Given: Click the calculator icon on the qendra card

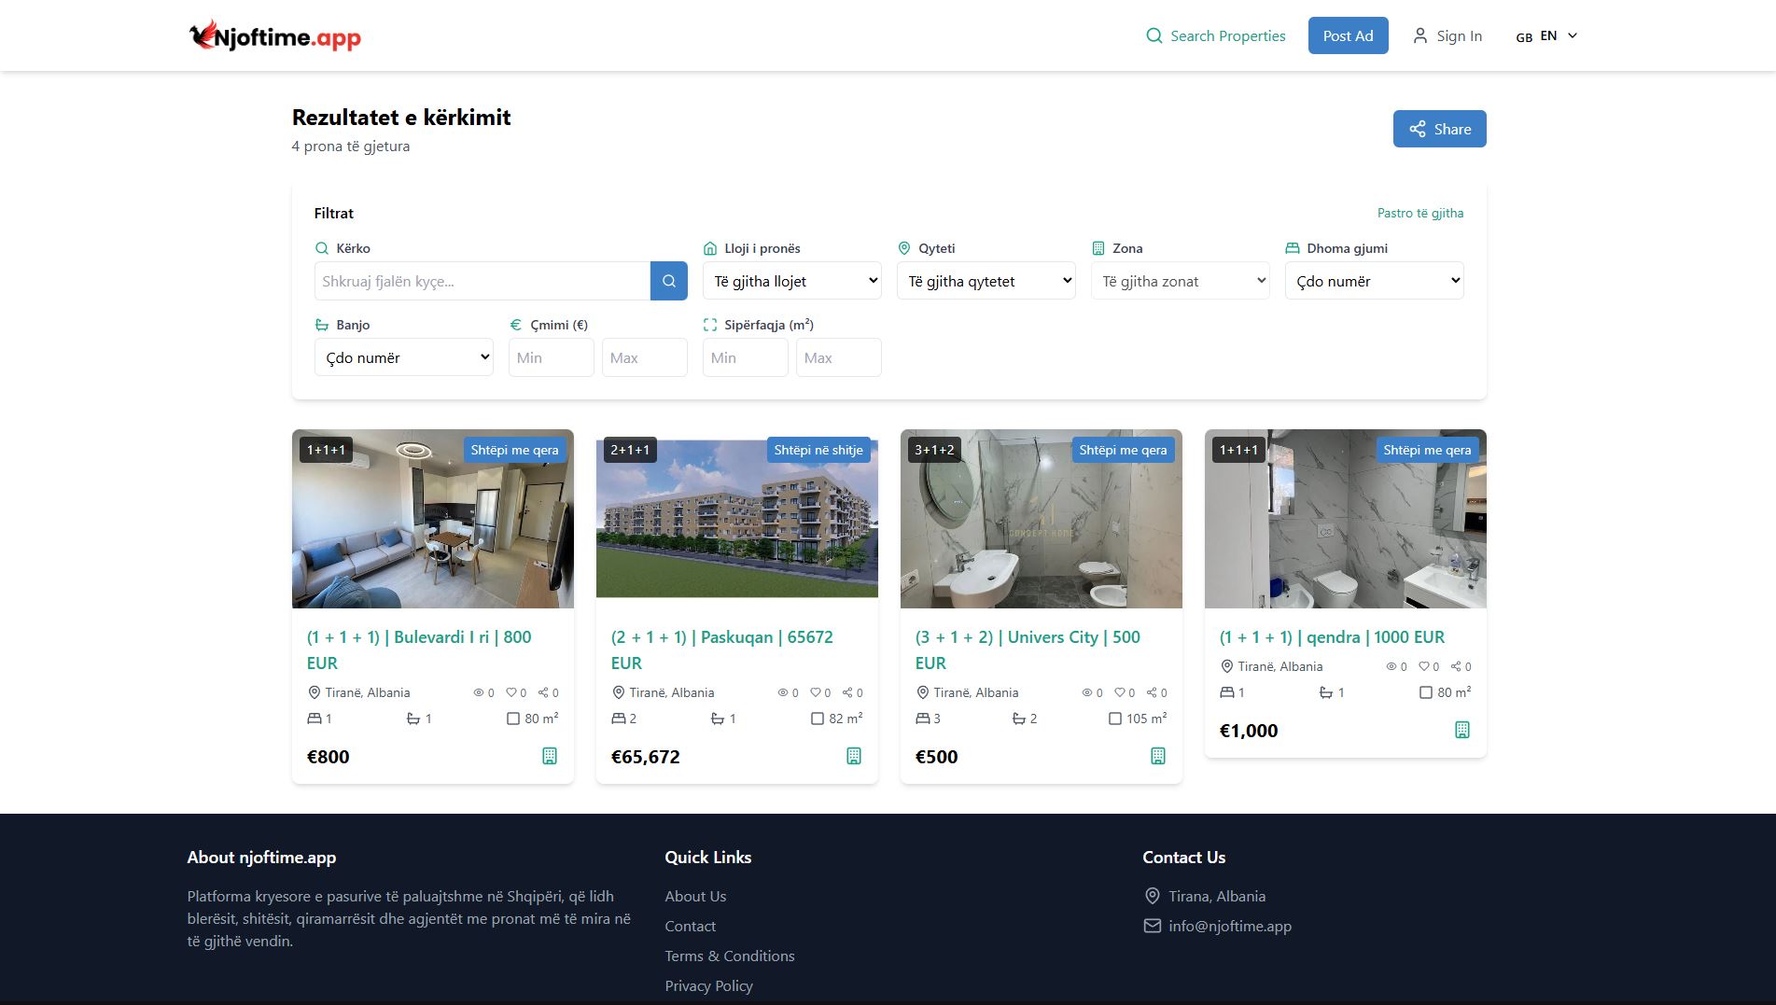Looking at the screenshot, I should coord(1462,730).
